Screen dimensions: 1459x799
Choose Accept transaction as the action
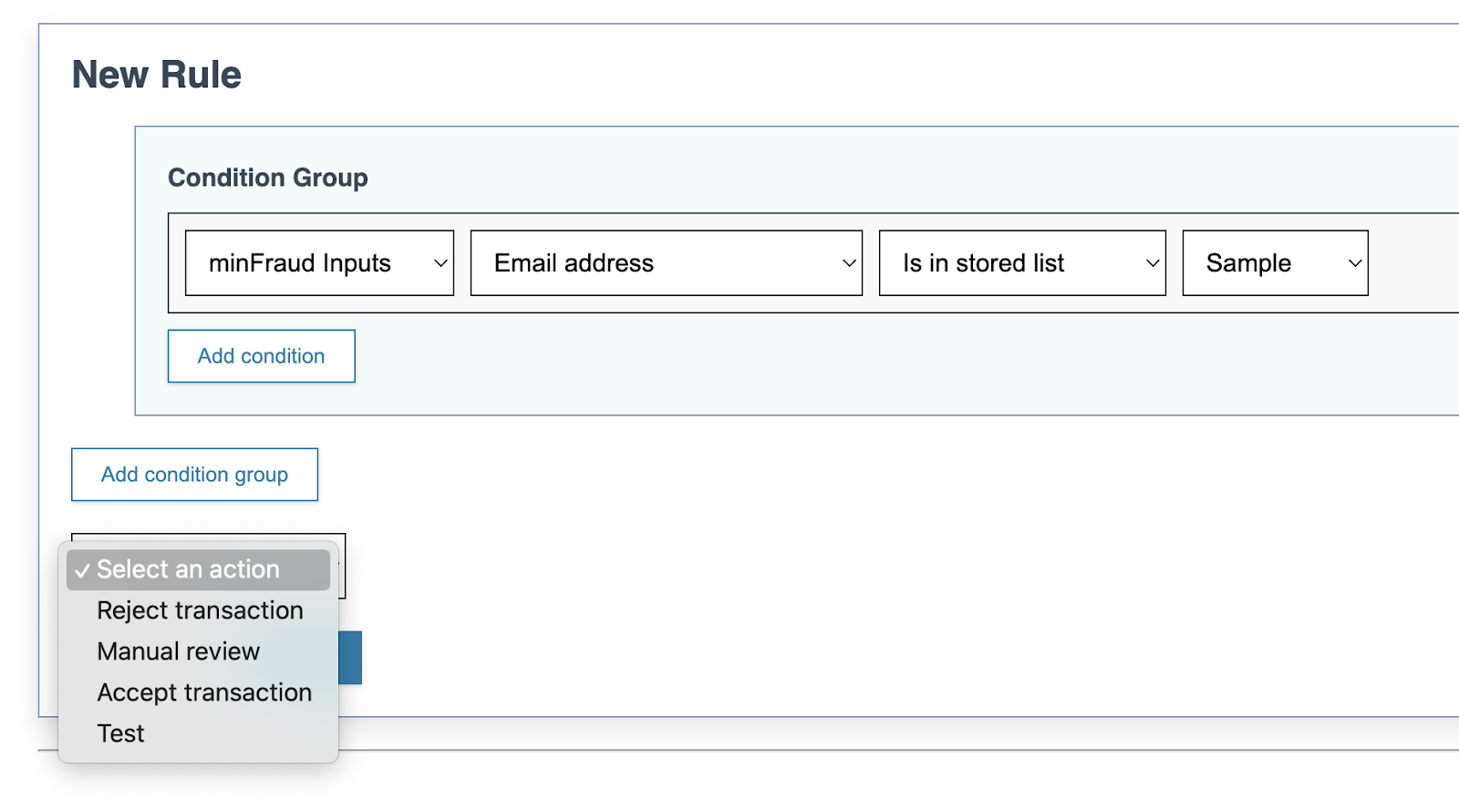[x=204, y=692]
